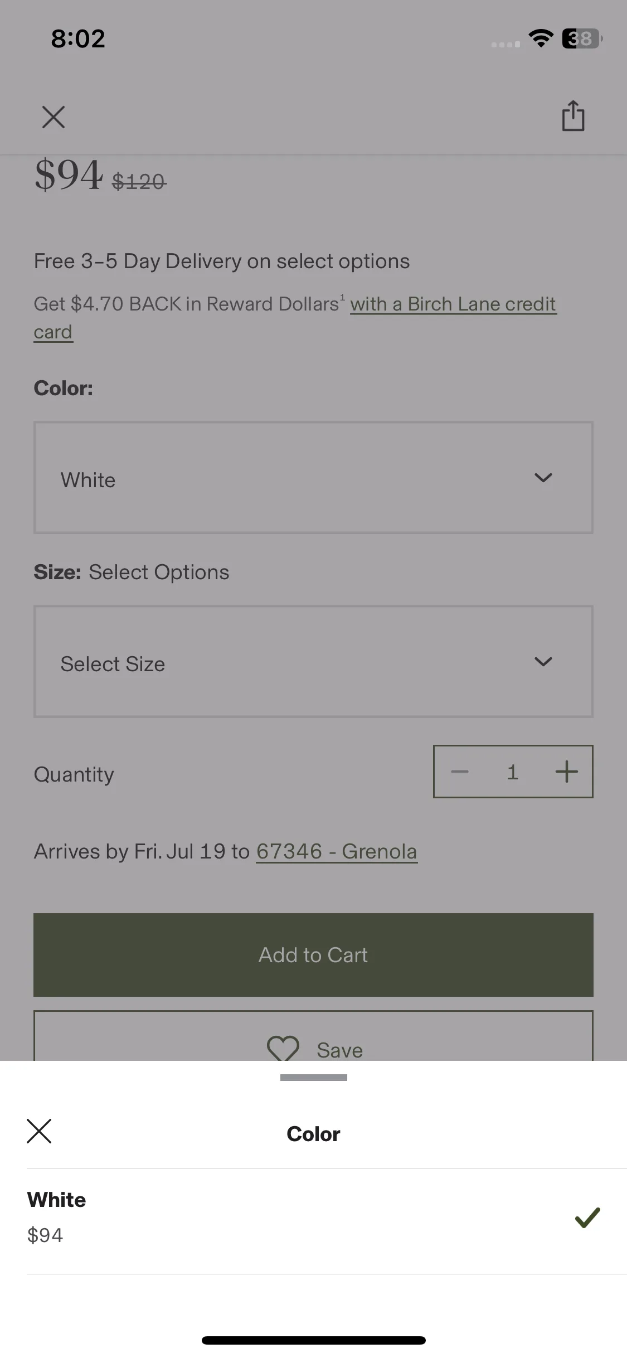Tap the heart icon beside Save

(x=283, y=1048)
